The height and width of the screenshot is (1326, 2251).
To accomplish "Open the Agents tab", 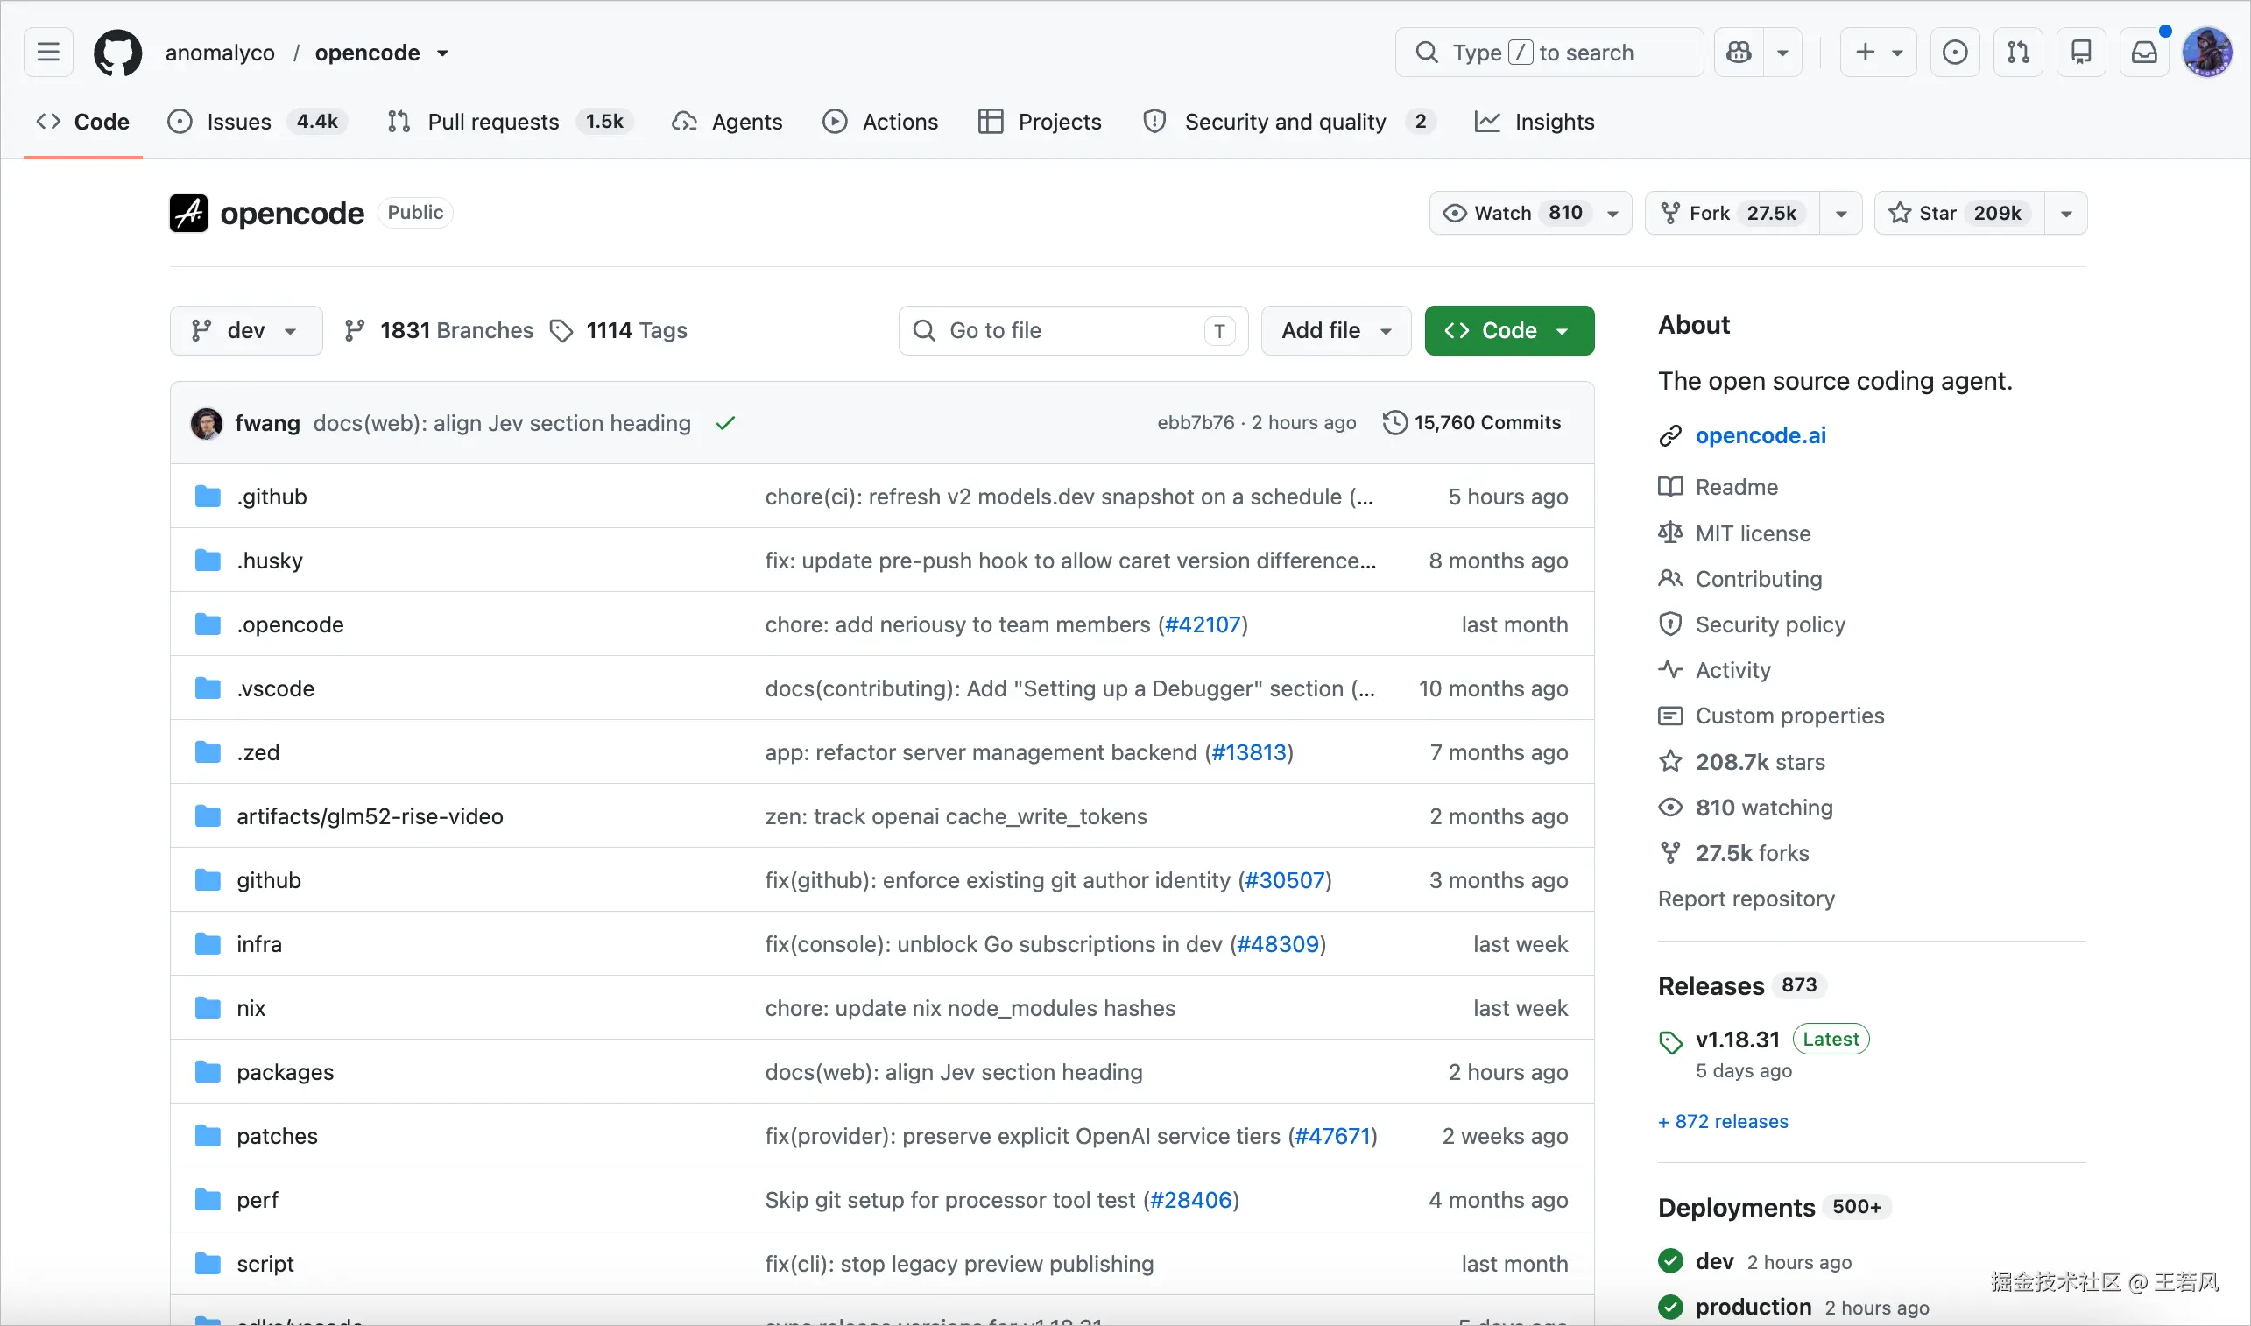I will (727, 122).
